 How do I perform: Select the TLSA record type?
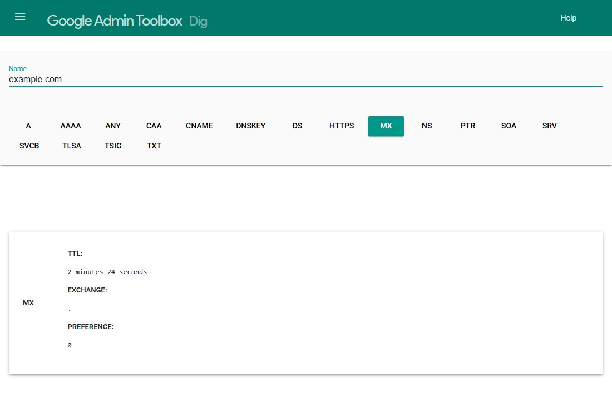tap(72, 146)
